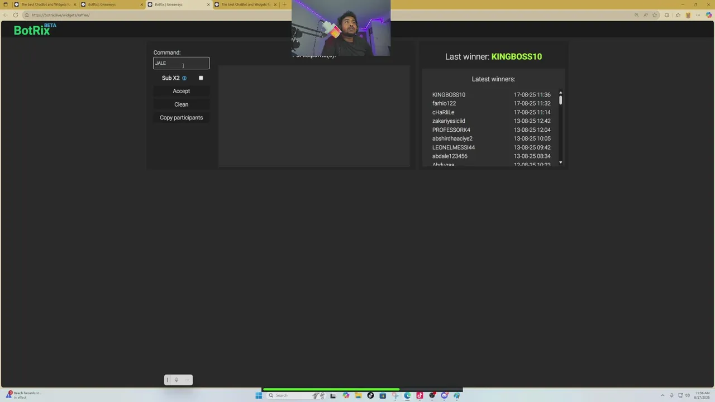Open the tab actions menu icon
715x402 pixels.
(x=6, y=4)
